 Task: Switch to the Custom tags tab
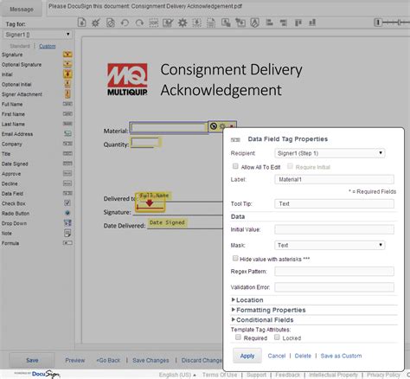(x=48, y=46)
